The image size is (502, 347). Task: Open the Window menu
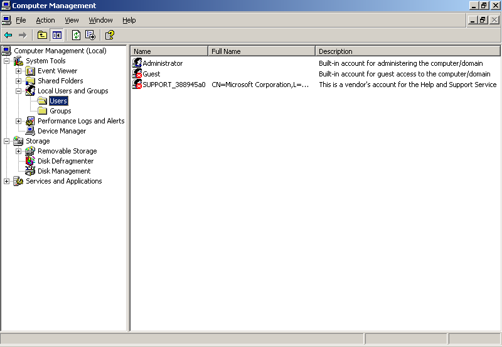point(100,20)
